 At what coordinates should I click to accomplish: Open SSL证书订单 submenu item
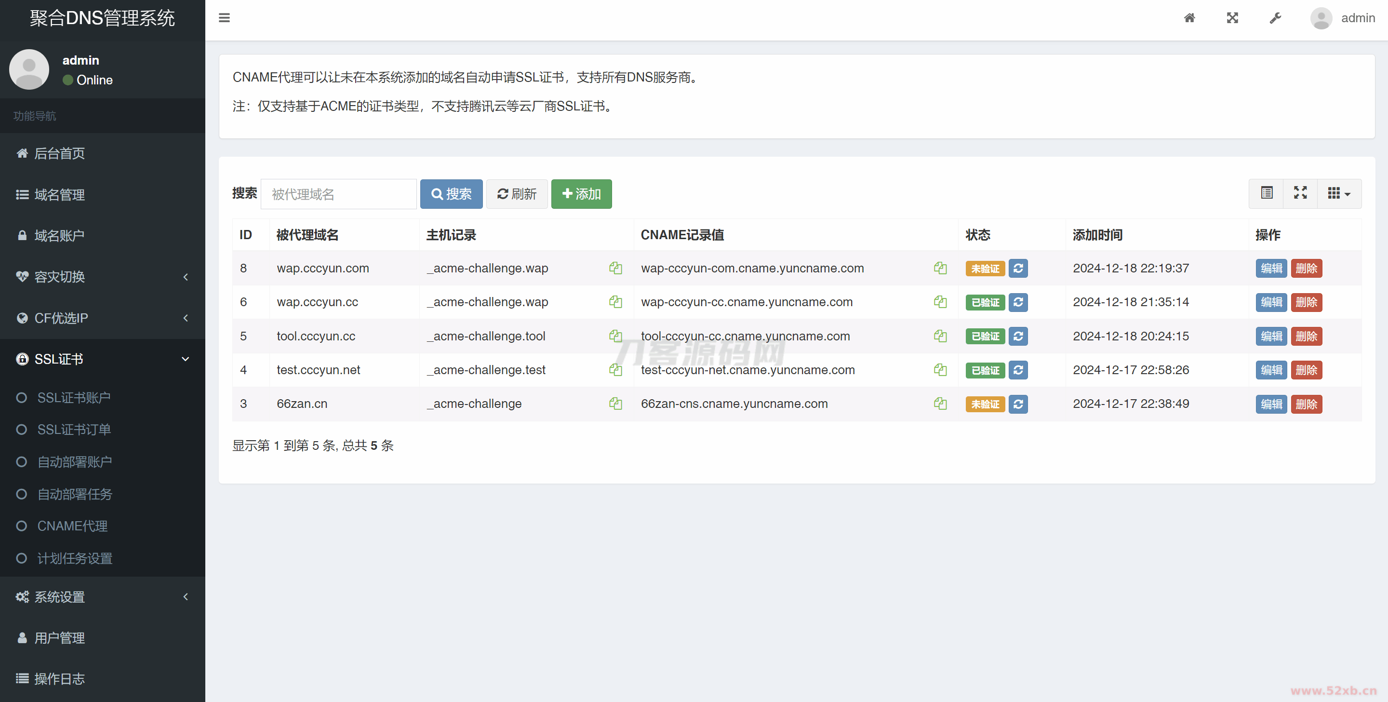coord(74,429)
